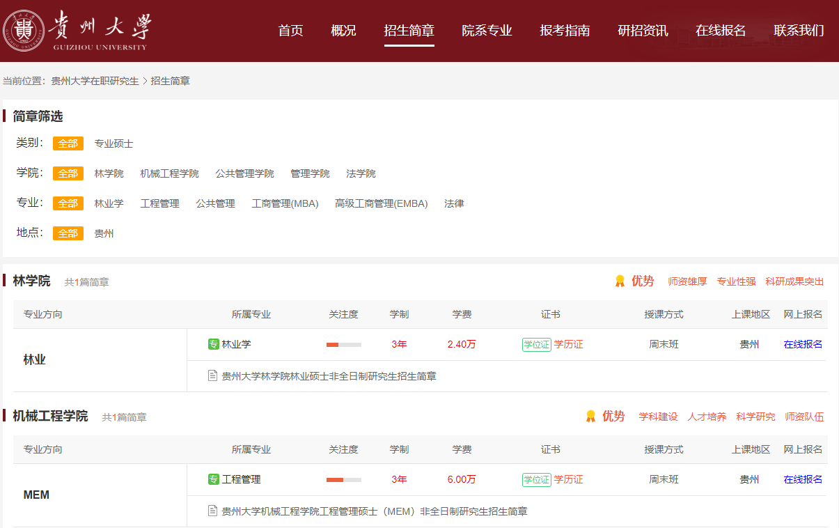Select 全部 in the 地点 filter

point(68,233)
